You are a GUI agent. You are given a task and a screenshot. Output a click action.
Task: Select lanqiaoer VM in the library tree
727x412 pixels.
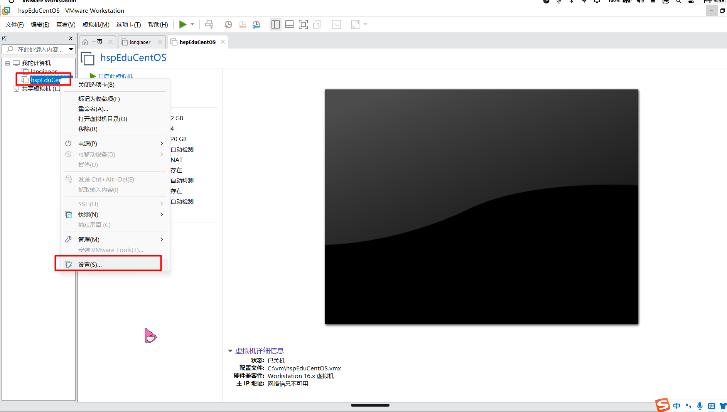(x=44, y=71)
